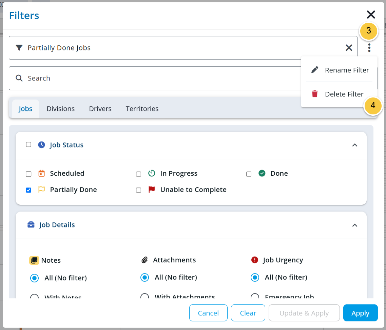Click the yellow Partially Done flag icon
The image size is (386, 330).
click(x=42, y=190)
